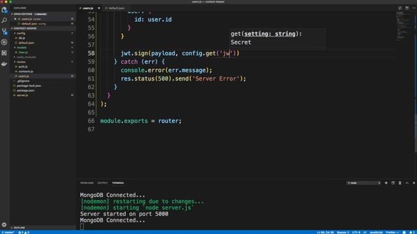The width and height of the screenshot is (417, 234).
Task: Open the Debug view in activity bar
Action: pos(5,42)
